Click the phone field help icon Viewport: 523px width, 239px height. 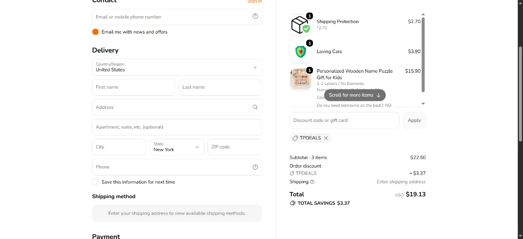(255, 167)
